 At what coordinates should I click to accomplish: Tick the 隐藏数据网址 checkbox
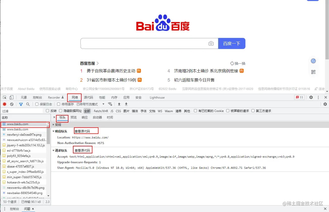pos(61,111)
